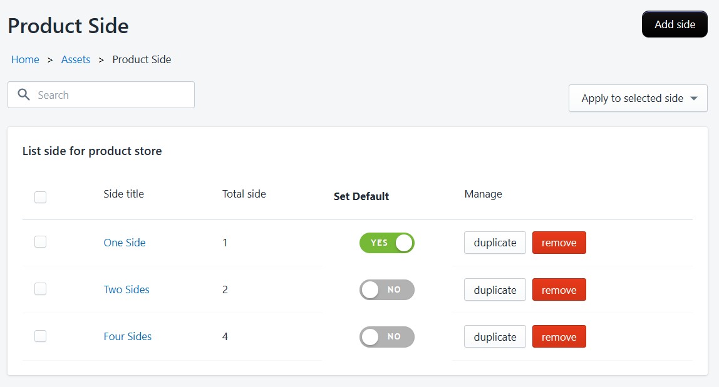This screenshot has height=387, width=719.
Task: Duplicate the Four Sides entry
Action: point(494,336)
